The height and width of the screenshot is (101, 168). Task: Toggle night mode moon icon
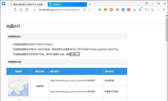153,10
